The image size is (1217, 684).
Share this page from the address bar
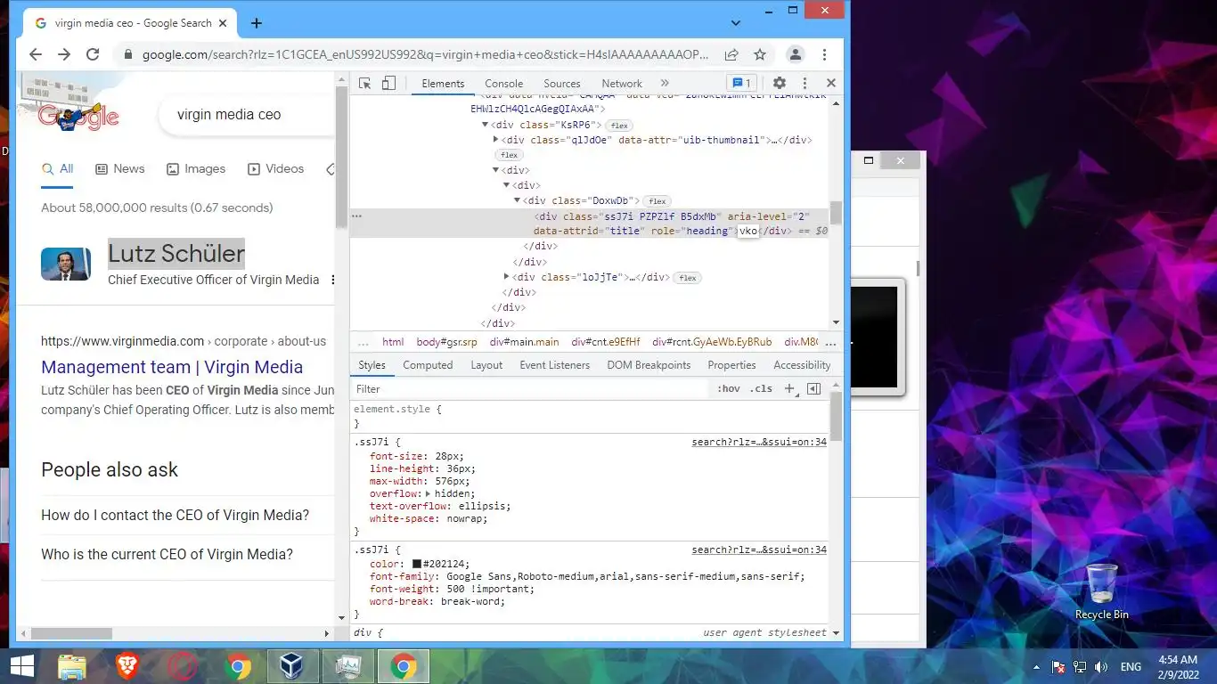point(731,54)
